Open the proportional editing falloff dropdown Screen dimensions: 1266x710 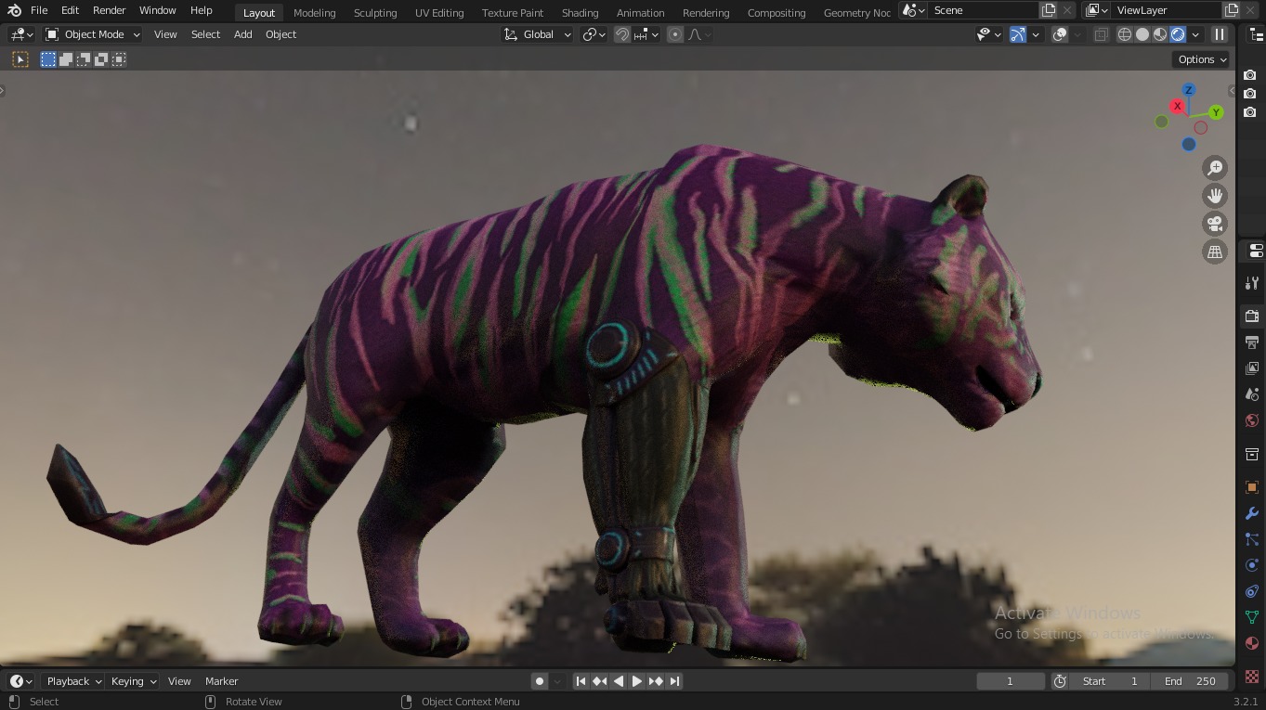[x=699, y=34]
